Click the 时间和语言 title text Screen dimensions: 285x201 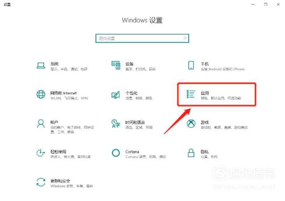(x=135, y=122)
